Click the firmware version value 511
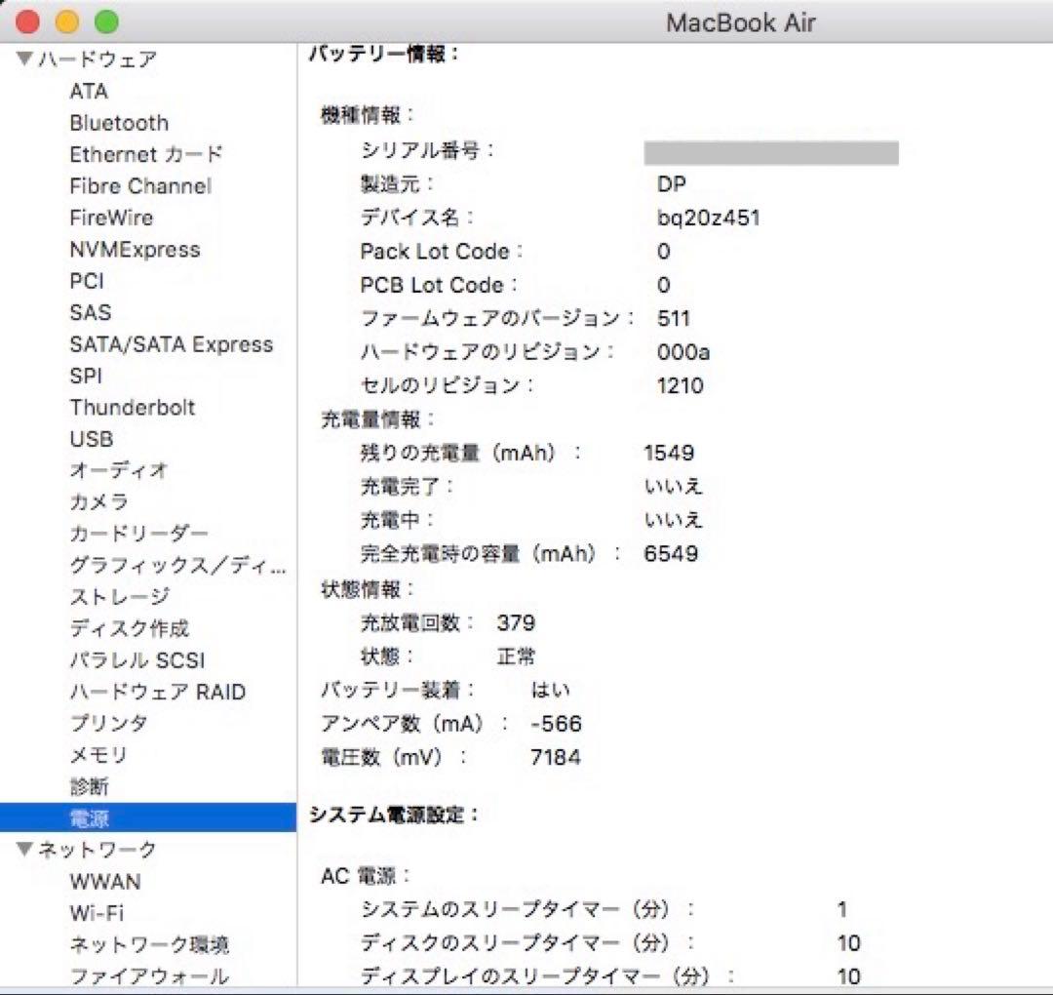 674,318
